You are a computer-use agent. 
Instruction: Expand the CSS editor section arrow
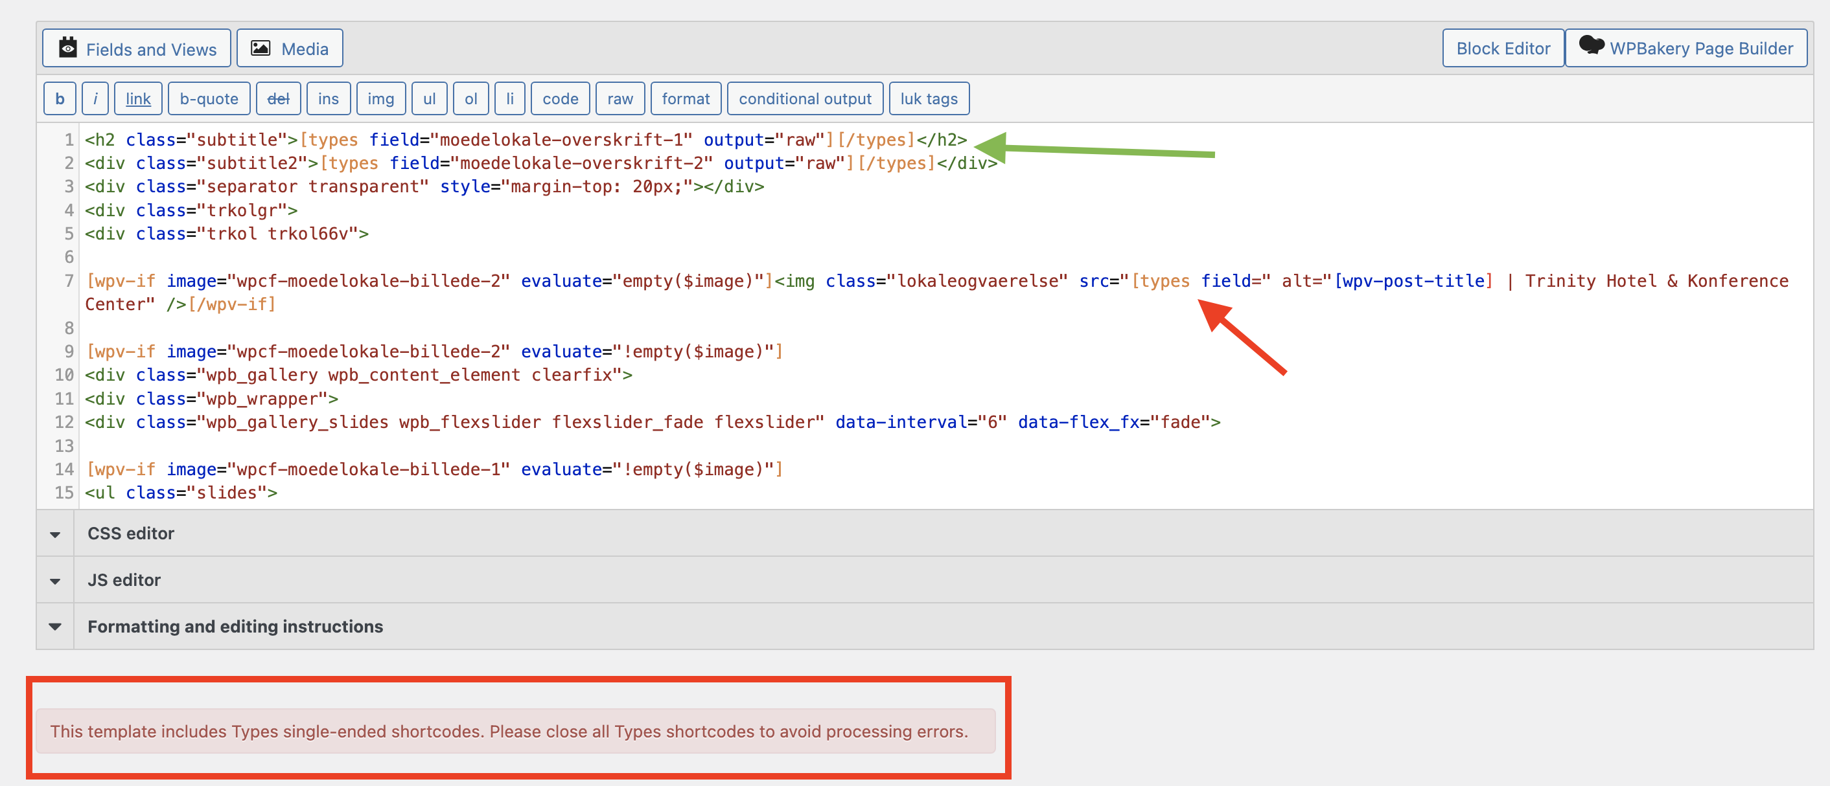point(56,534)
